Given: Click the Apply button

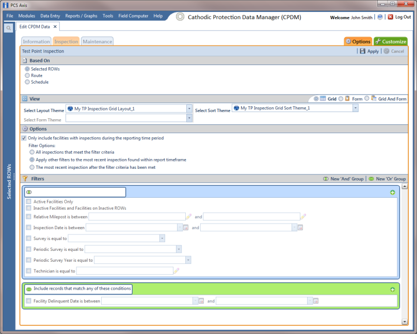Looking at the screenshot, I should [x=369, y=51].
